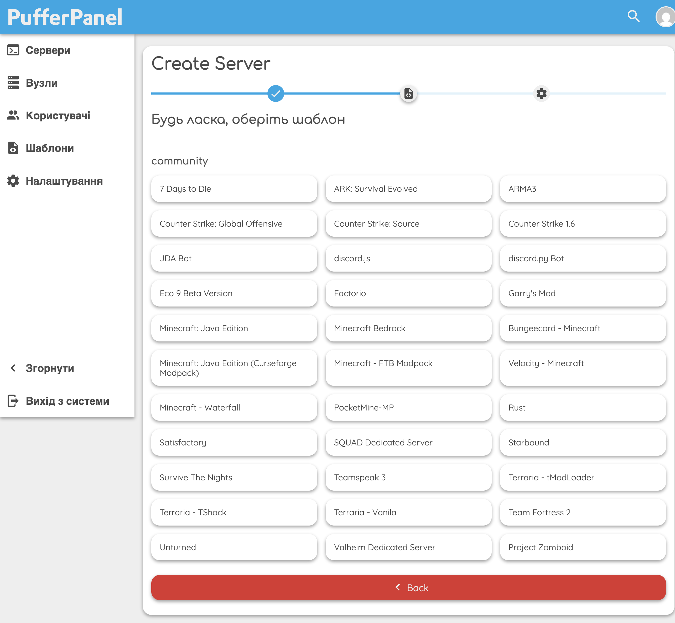Pick Bungeecord - Minecraft template

pos(583,328)
